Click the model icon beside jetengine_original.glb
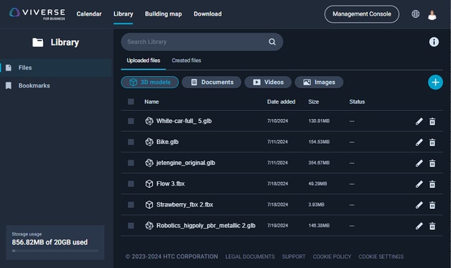Image resolution: width=451 pixels, height=268 pixels. [x=149, y=163]
